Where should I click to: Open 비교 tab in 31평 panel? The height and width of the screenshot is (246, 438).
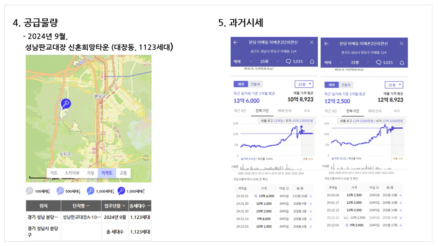pyautogui.click(x=397, y=111)
